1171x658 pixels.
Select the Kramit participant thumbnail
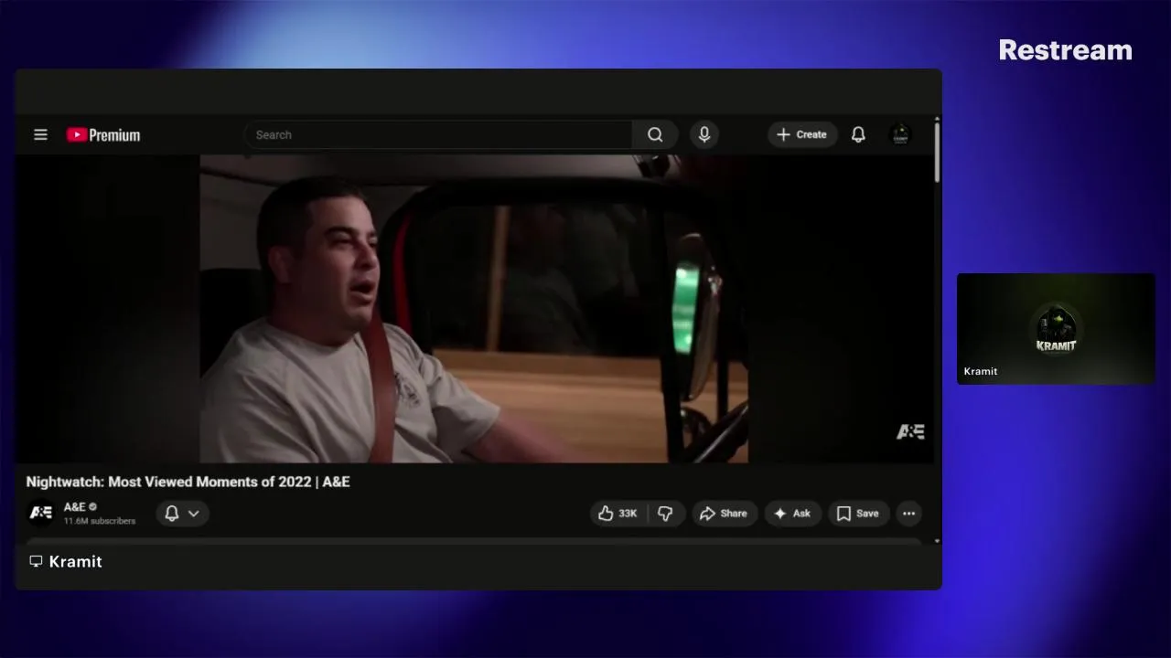tap(1056, 329)
